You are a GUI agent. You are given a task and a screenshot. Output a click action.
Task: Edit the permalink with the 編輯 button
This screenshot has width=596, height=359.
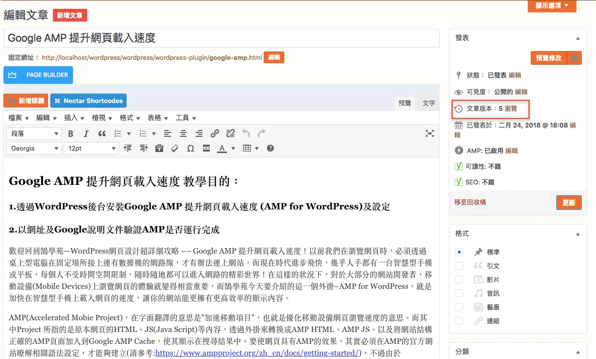click(274, 57)
